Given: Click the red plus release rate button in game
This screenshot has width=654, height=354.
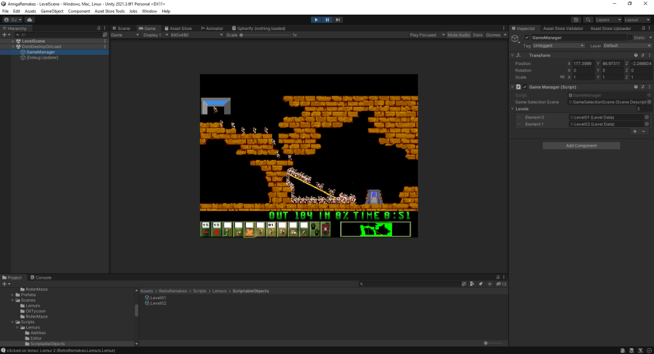Looking at the screenshot, I should 217,230.
